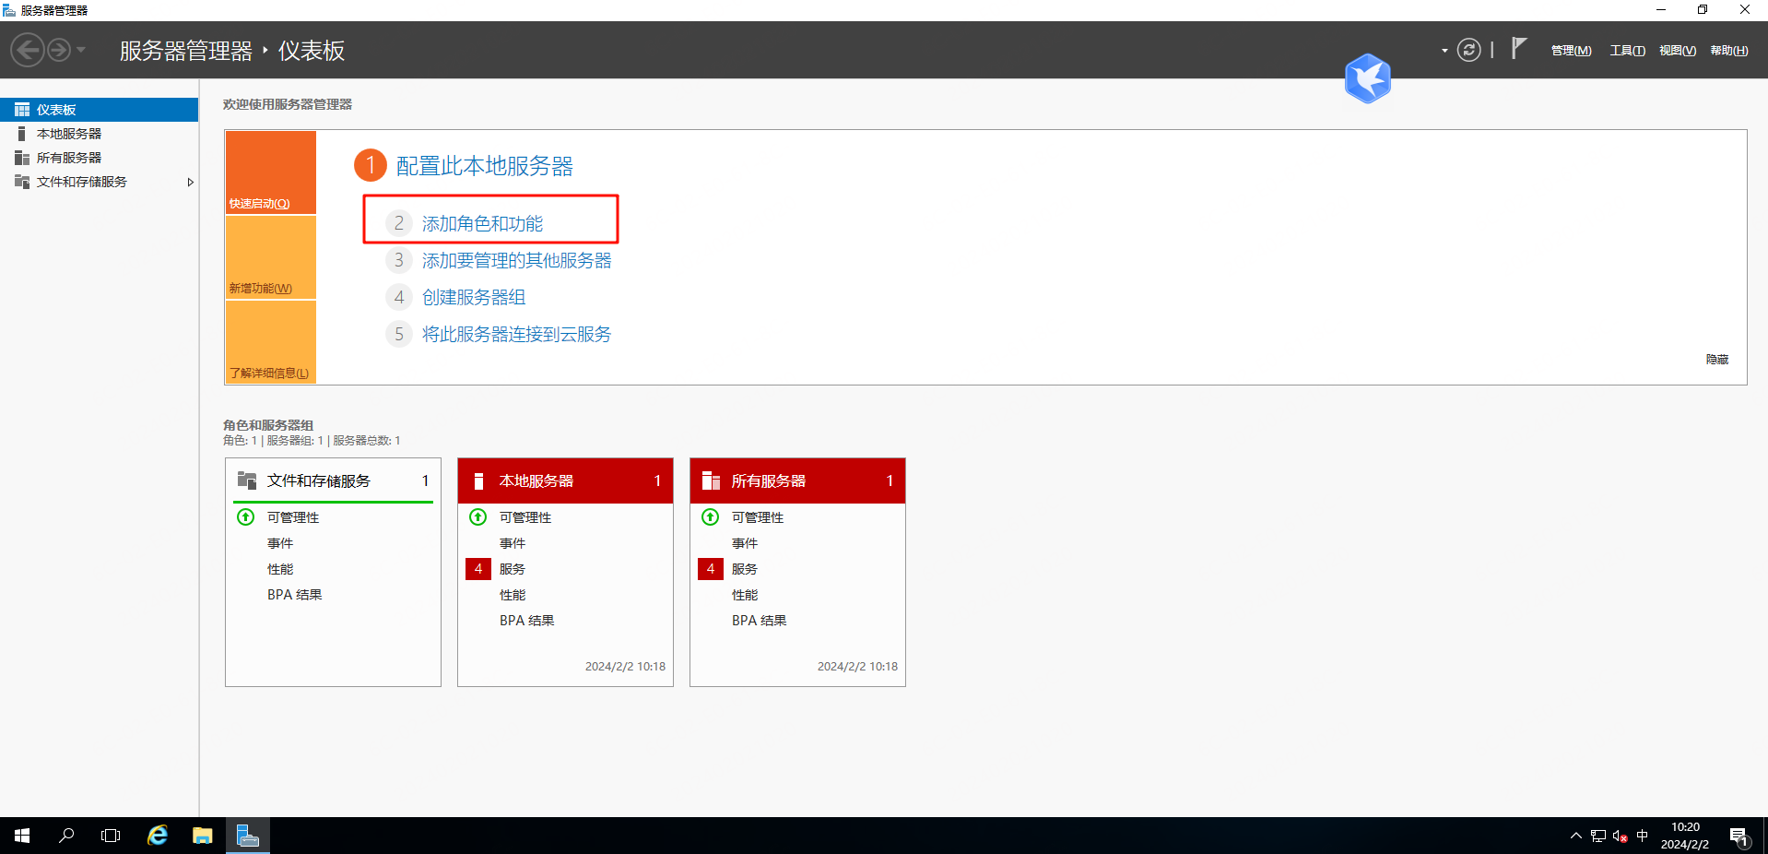
Task: Select 本地服务器 in the sidebar
Action: point(69,134)
